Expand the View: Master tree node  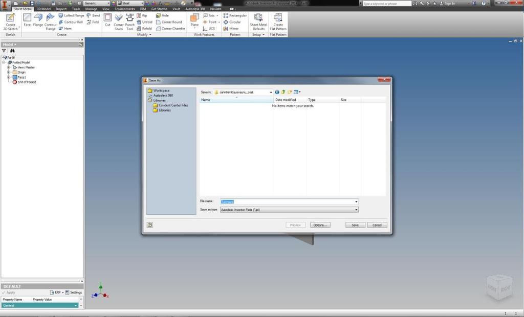(9, 67)
